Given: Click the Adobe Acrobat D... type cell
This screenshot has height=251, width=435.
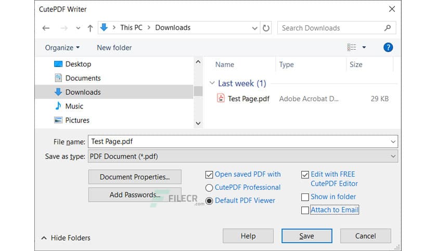Looking at the screenshot, I should tap(309, 99).
